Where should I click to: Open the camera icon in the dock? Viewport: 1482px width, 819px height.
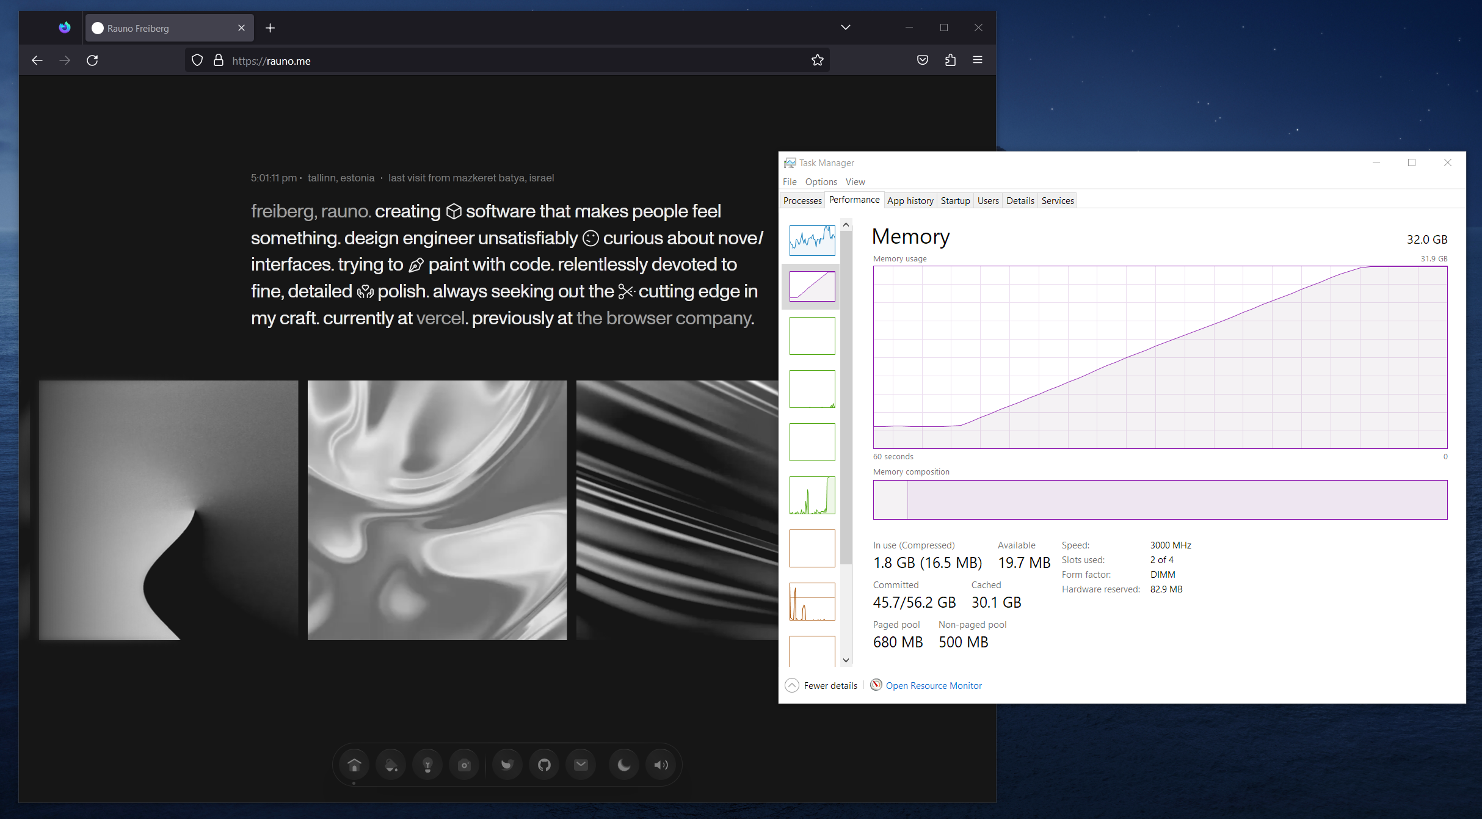tap(464, 764)
